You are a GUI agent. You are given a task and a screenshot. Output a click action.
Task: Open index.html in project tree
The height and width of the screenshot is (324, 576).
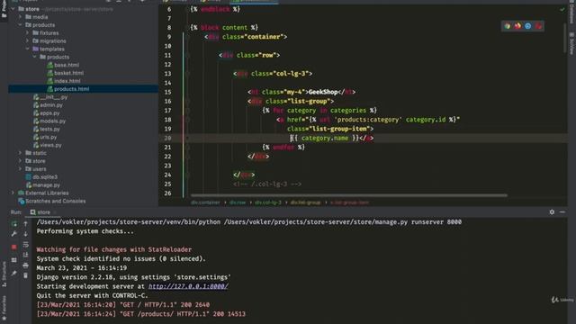point(64,81)
